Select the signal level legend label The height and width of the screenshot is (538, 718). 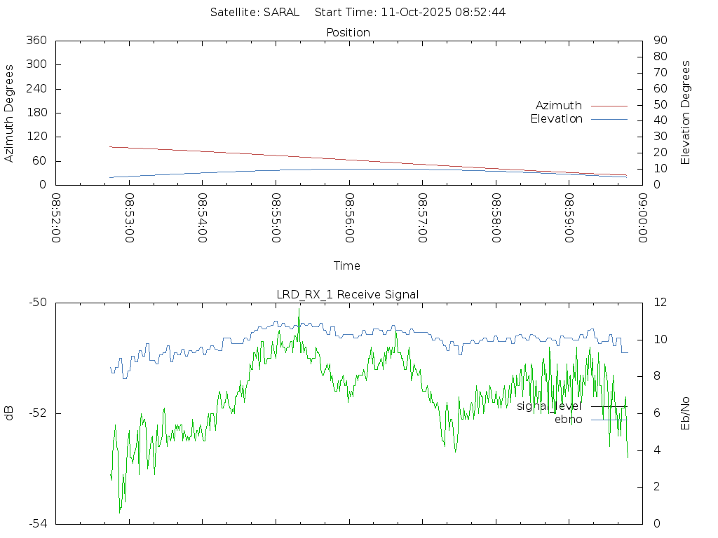tap(549, 406)
